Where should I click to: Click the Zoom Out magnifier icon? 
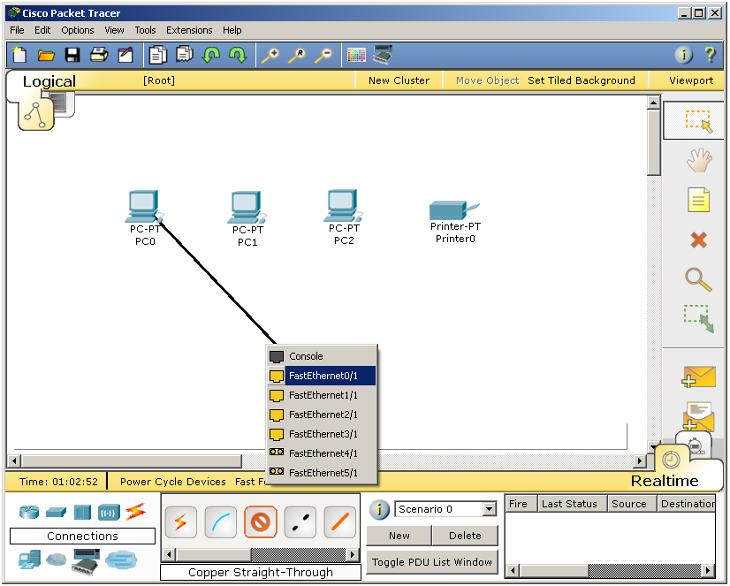(x=323, y=56)
